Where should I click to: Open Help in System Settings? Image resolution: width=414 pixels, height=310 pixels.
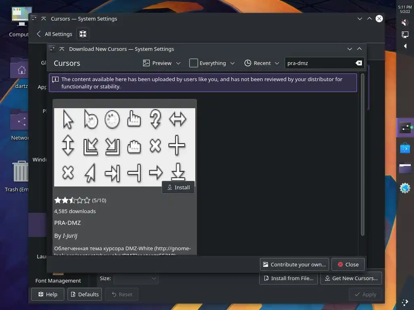48,294
